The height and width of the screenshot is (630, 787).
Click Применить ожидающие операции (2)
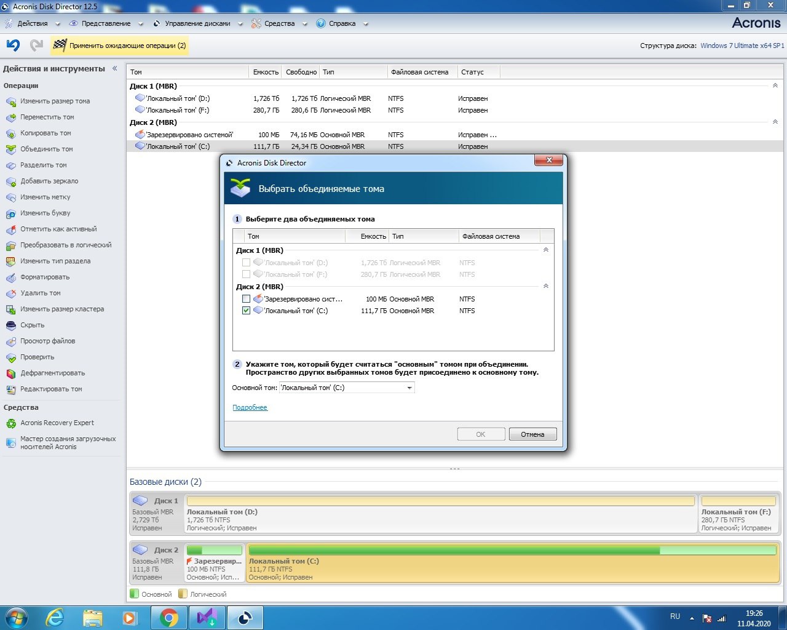coord(120,46)
